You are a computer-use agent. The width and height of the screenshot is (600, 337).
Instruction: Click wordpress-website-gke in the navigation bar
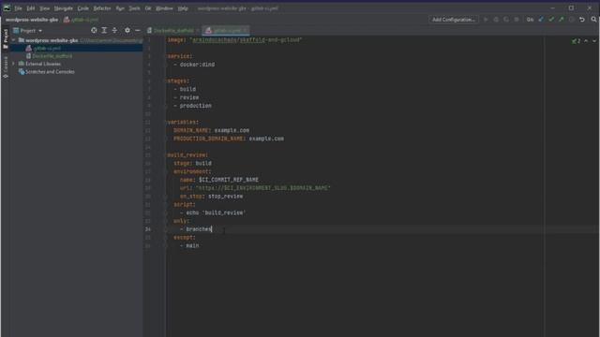tap(32, 20)
